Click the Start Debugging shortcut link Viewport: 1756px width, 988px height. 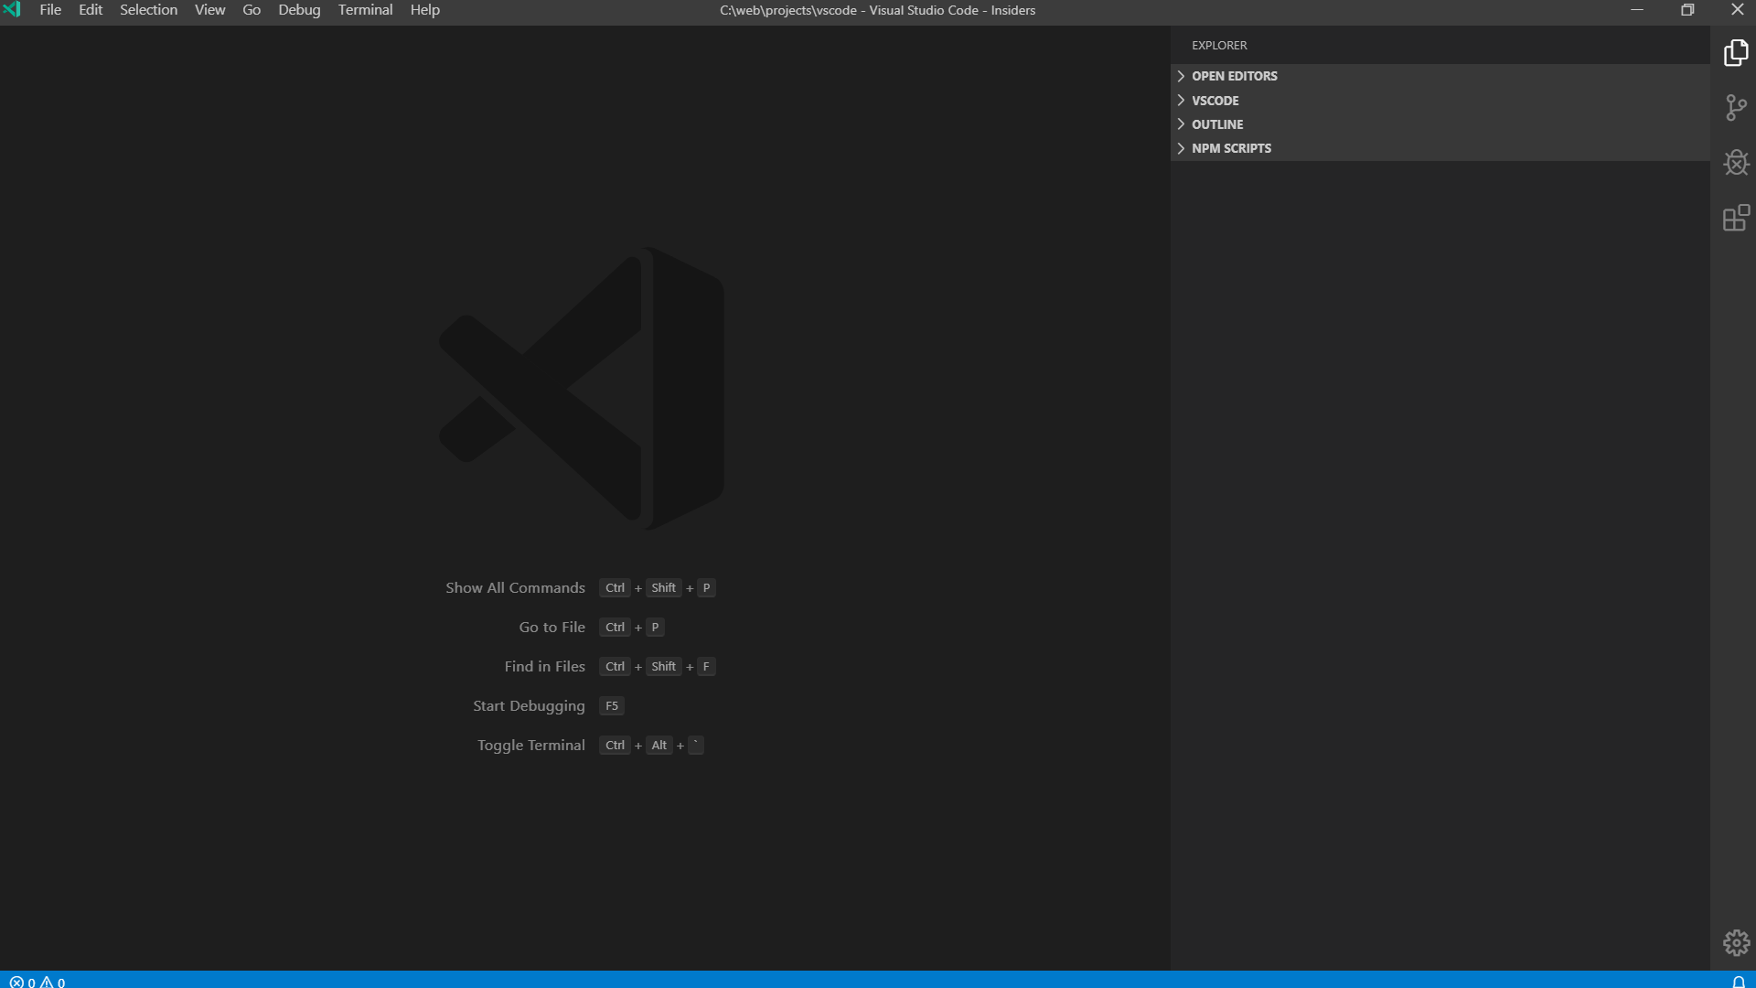(x=528, y=705)
